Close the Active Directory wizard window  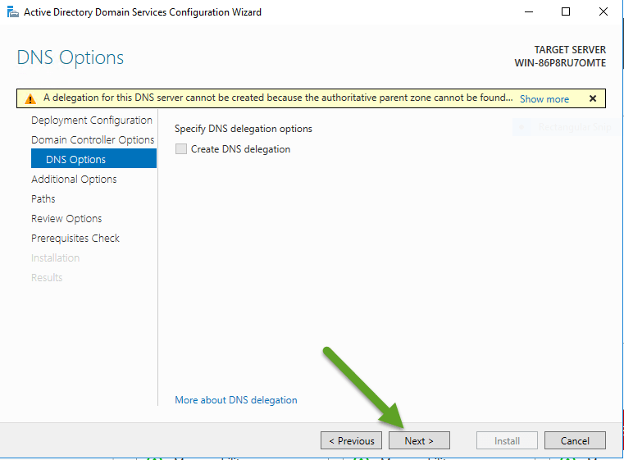(604, 12)
